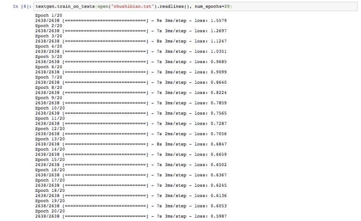Screen dimensions: 361x221
Task: Click the readlines() call in code
Action: (x=167, y=6)
